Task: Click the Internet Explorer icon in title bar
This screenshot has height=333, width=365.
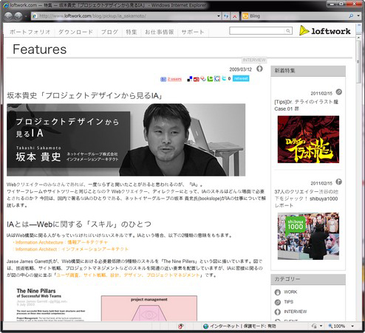Action: (x=6, y=5)
